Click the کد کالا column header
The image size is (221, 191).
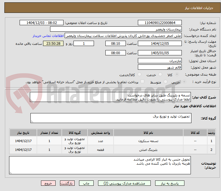(195, 133)
